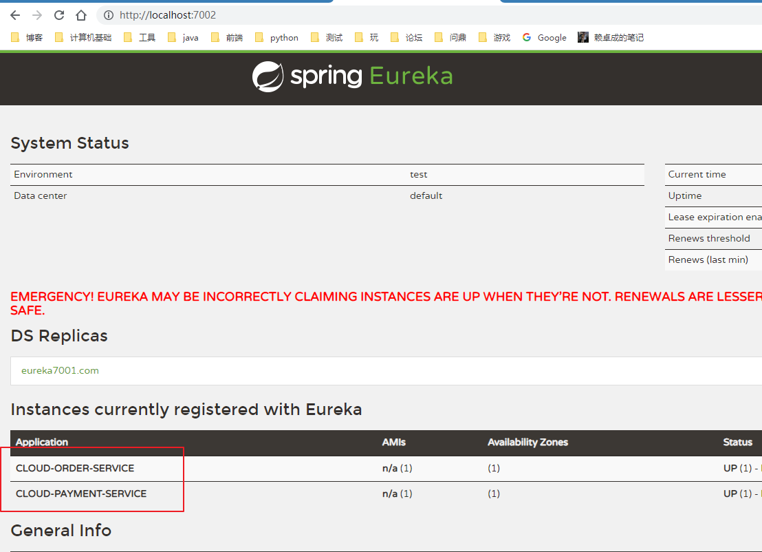Open the eureka7001.com replica link
This screenshot has height=552, width=762.
[x=60, y=370]
